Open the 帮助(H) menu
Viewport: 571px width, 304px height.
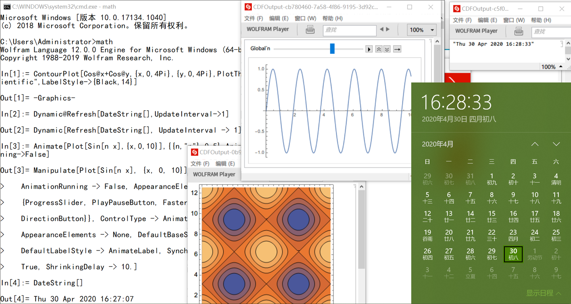point(332,18)
